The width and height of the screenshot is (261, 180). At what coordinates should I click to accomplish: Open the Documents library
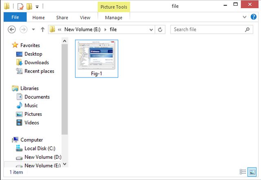pyautogui.click(x=37, y=97)
